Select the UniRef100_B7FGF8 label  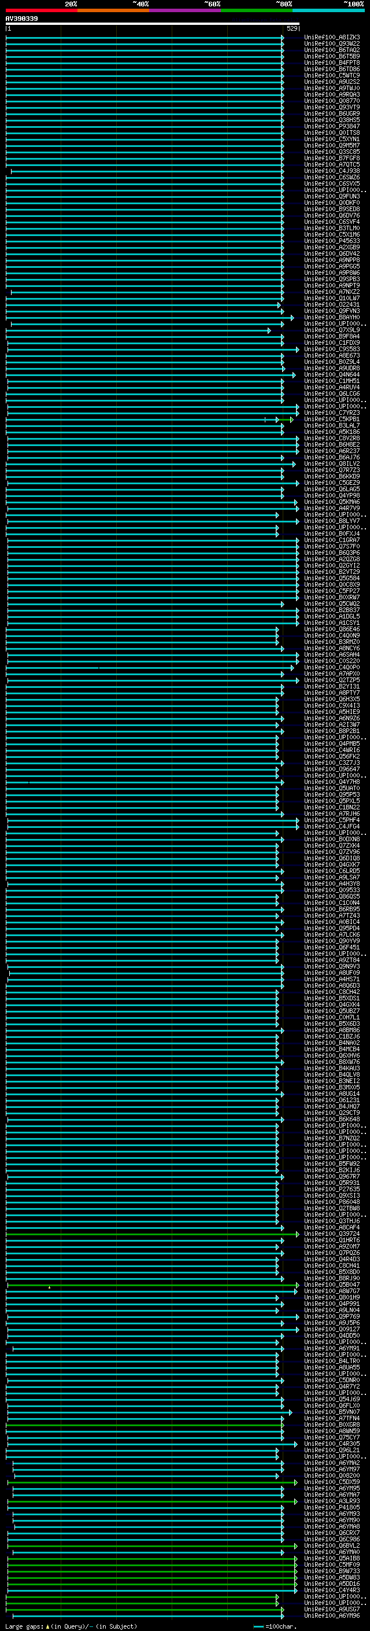click(332, 159)
